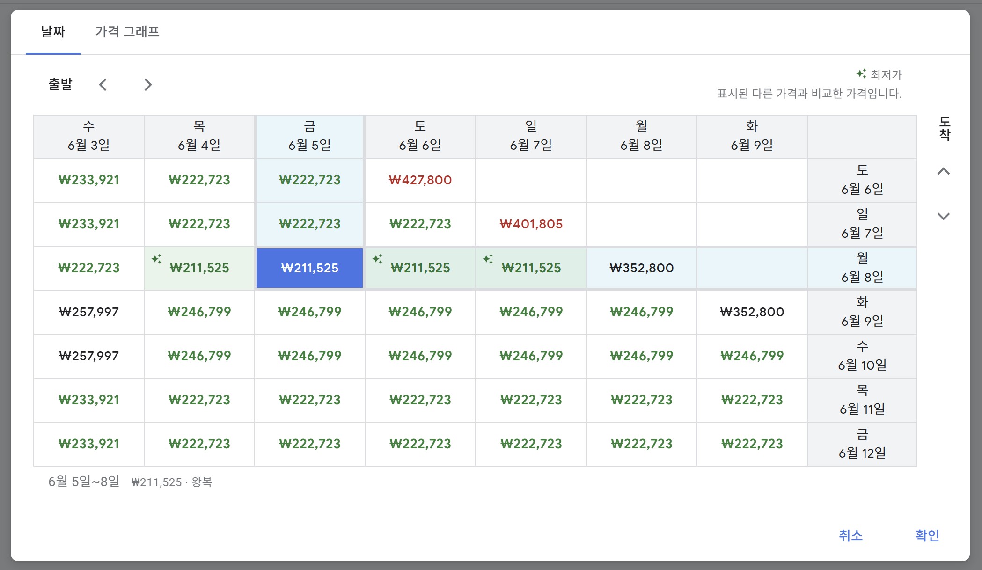982x570 pixels.
Task: Click the previous departure dates arrow
Action: (103, 85)
